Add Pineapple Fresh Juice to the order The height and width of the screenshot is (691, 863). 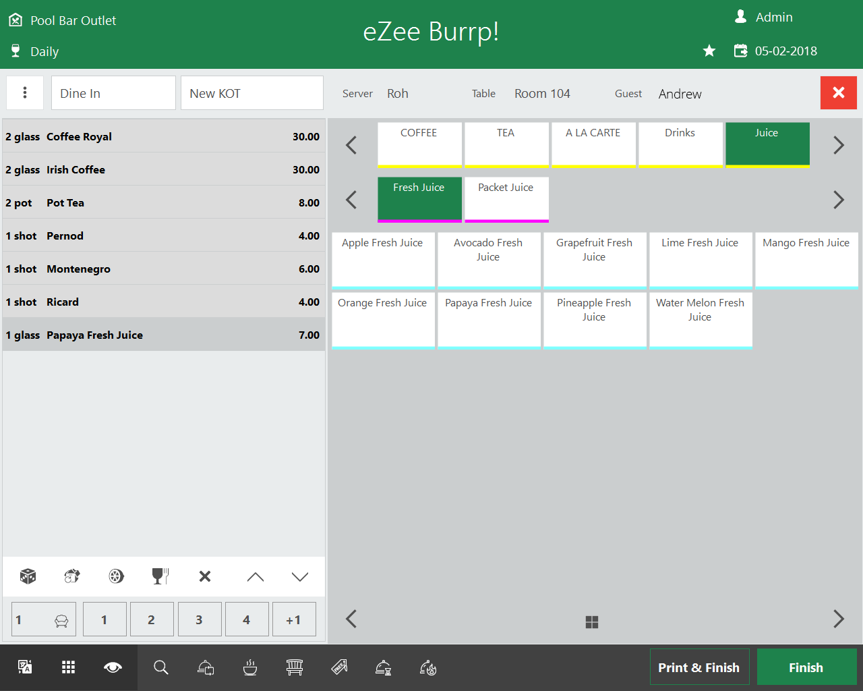click(x=595, y=321)
